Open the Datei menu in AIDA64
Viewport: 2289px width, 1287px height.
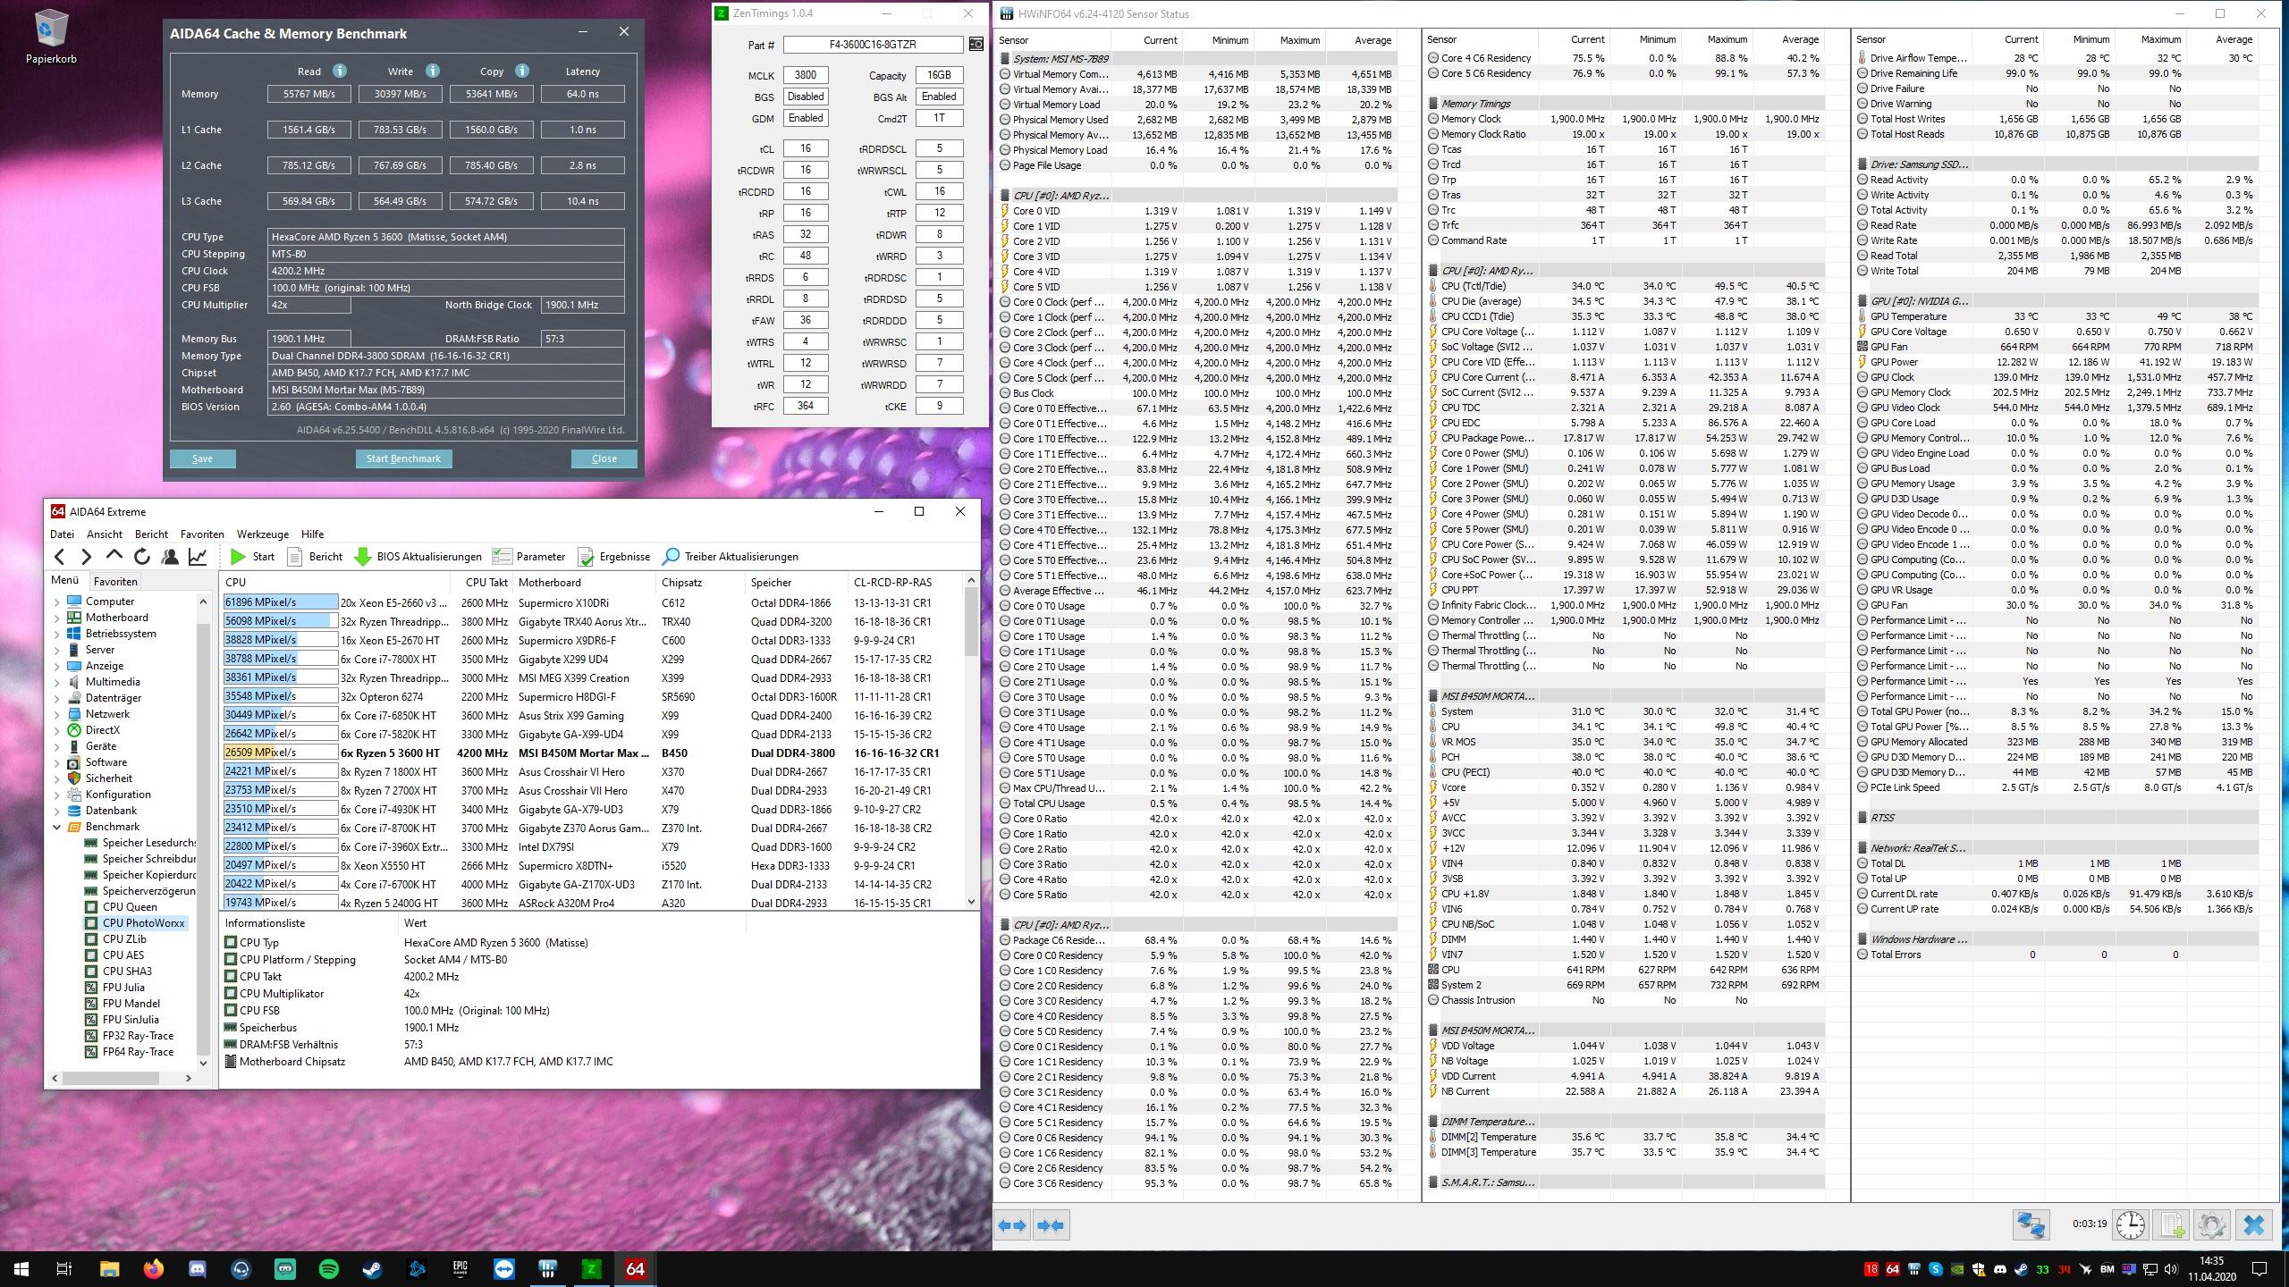62,534
